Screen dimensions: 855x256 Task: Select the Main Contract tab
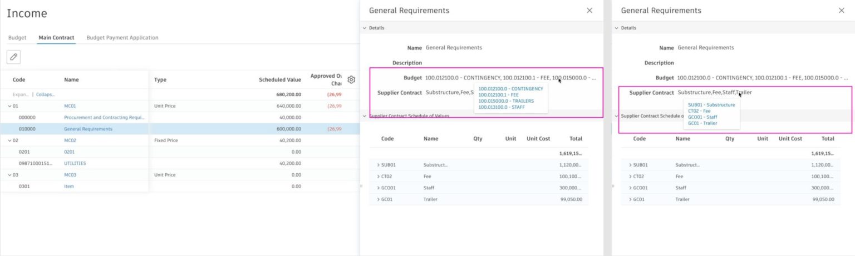[56, 38]
